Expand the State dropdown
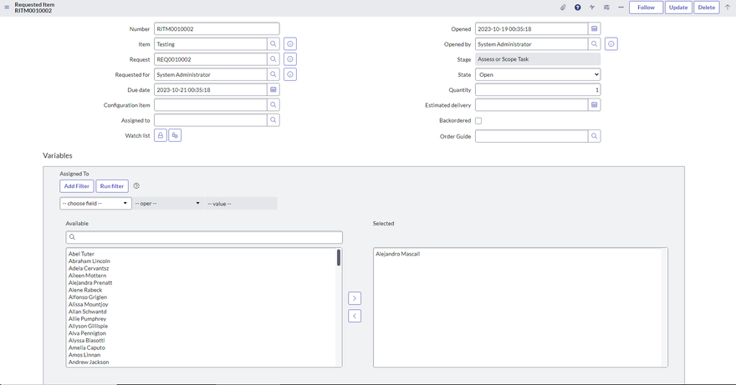The image size is (736, 385). 537,74
